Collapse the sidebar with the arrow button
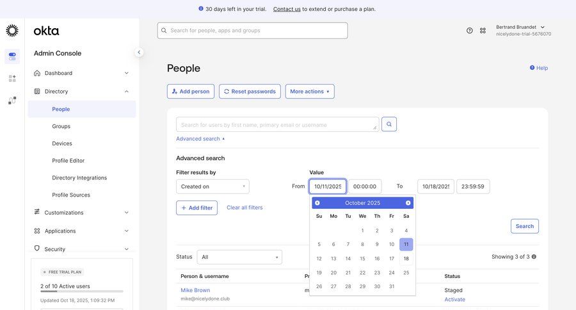 (x=139, y=53)
